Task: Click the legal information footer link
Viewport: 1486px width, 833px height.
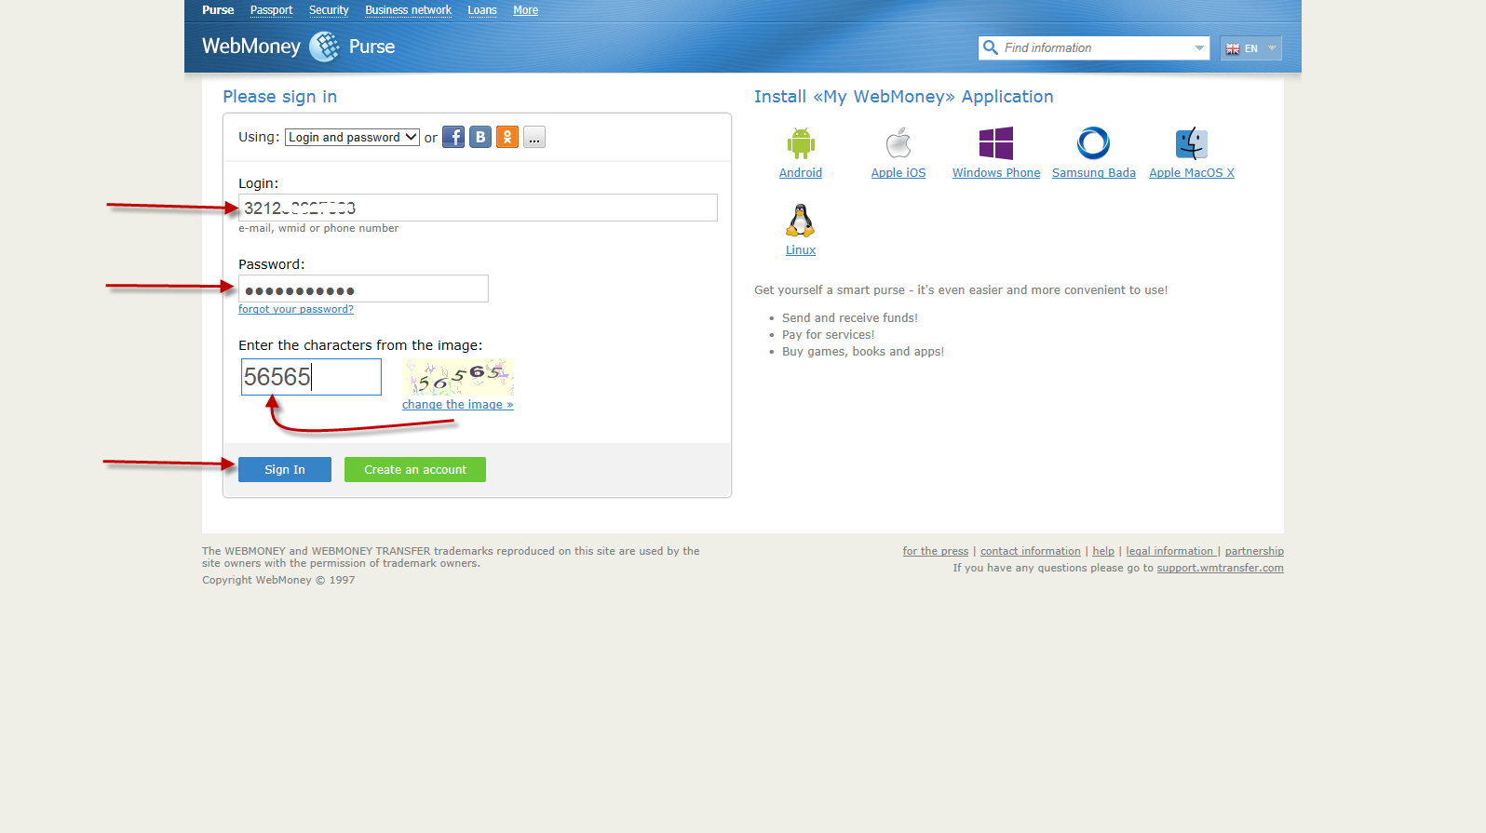Action: pyautogui.click(x=1171, y=551)
